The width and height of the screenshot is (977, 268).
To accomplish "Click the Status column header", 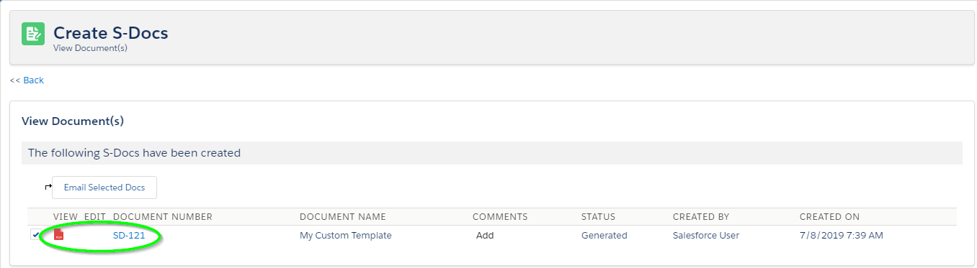I will click(x=598, y=217).
